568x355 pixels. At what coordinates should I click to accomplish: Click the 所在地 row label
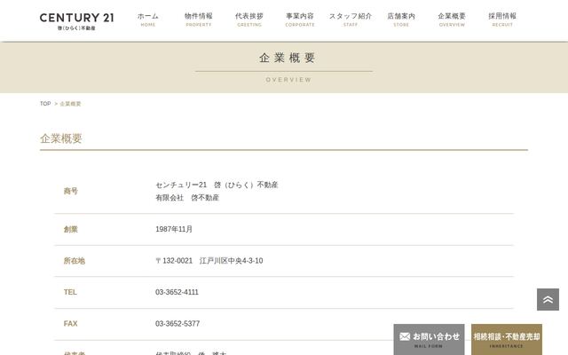75,261
